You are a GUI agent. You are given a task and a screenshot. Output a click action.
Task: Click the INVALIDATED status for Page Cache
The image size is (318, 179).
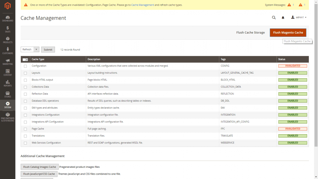pyautogui.click(x=293, y=129)
